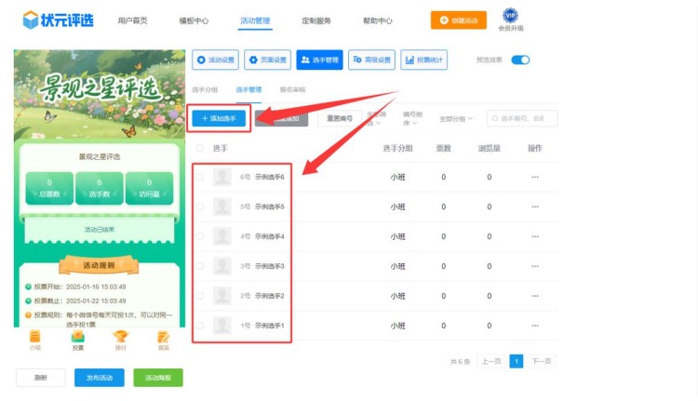Open the three-dot actions menu for 示例选手3
The width and height of the screenshot is (698, 401).
pos(534,267)
